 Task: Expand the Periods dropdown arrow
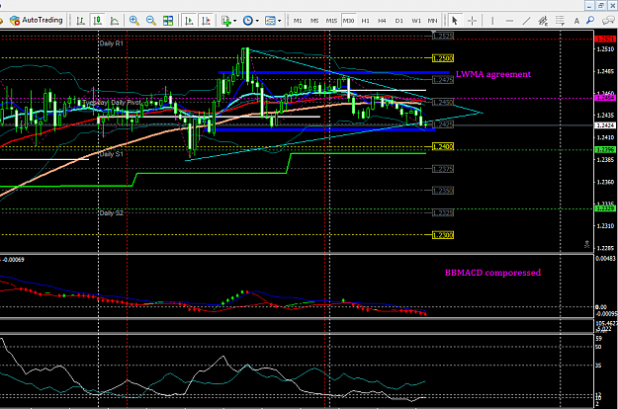[257, 21]
